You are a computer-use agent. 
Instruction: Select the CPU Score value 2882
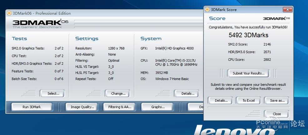tap(267, 60)
